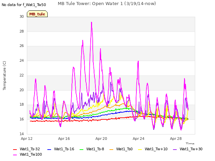
Task: Toggle the Wat1_Ts-16 legend entry
Action: (60, 149)
